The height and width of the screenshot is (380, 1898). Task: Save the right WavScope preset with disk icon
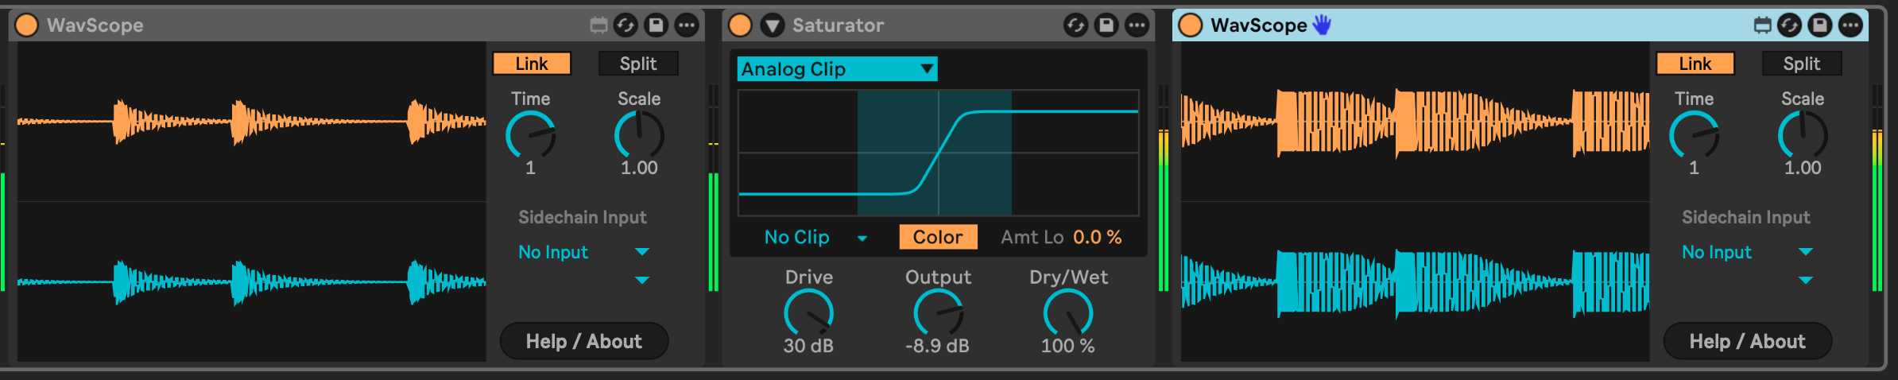click(1819, 25)
